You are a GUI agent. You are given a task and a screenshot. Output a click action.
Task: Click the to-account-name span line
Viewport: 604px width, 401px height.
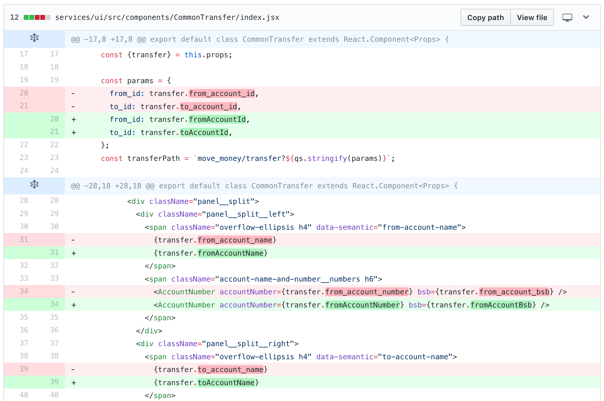301,357
